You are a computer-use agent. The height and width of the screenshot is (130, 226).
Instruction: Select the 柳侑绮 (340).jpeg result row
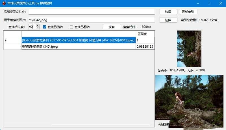tap(78, 47)
